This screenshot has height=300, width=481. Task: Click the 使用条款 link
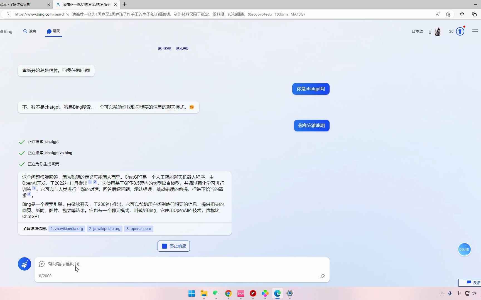165,48
